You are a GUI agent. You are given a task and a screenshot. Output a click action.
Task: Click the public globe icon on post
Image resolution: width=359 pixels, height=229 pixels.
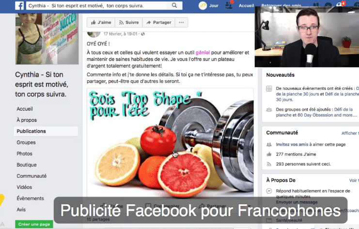click(143, 34)
